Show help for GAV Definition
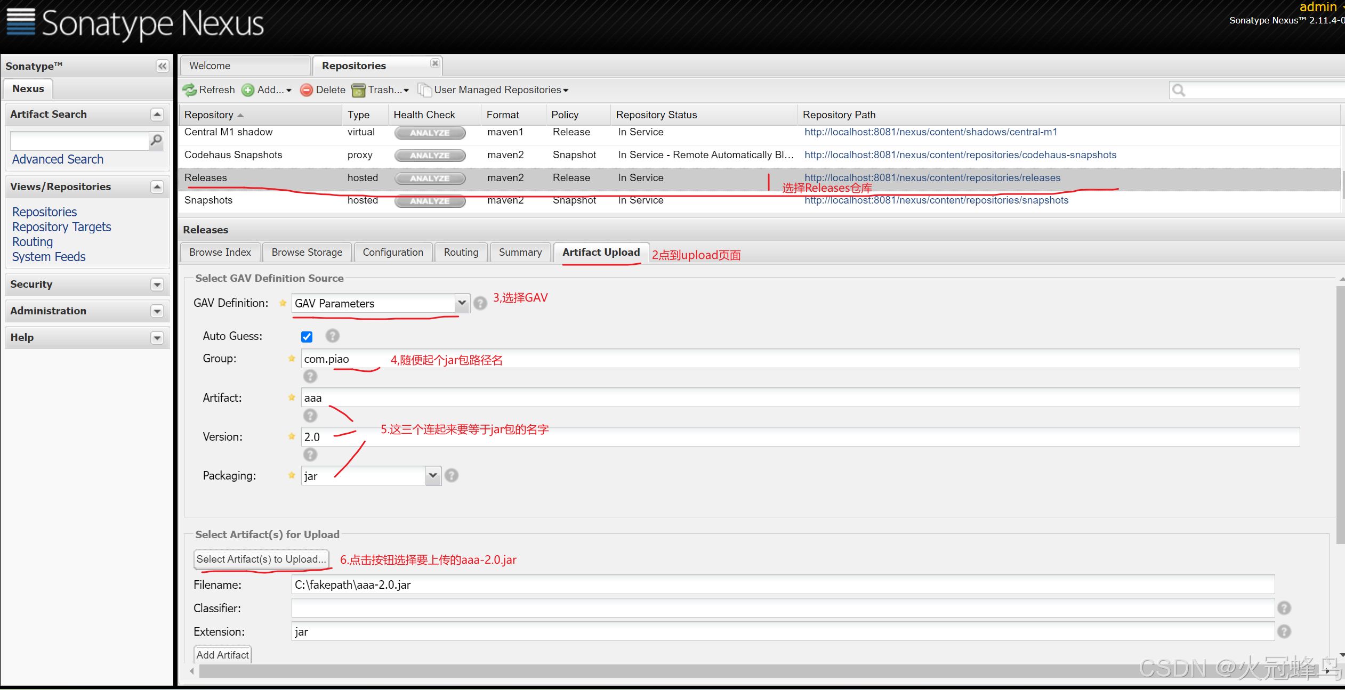Screen dimensions: 1345x690 click(480, 303)
